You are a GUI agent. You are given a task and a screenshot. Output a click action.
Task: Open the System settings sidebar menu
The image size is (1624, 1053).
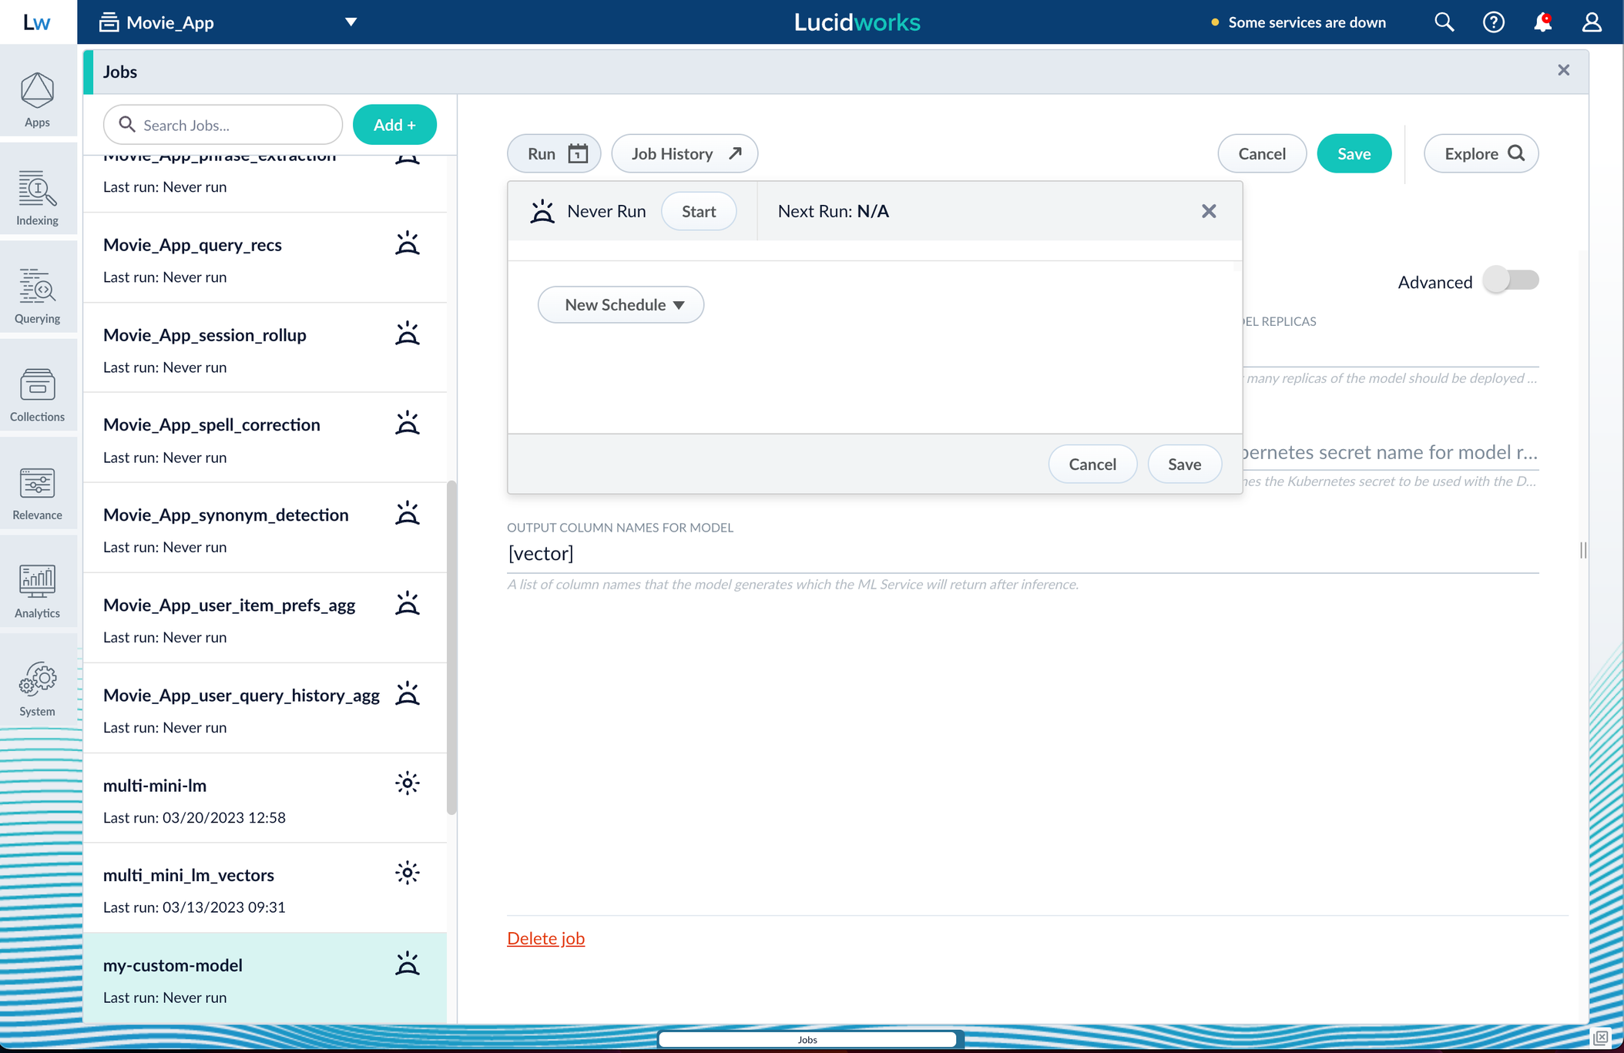click(37, 688)
